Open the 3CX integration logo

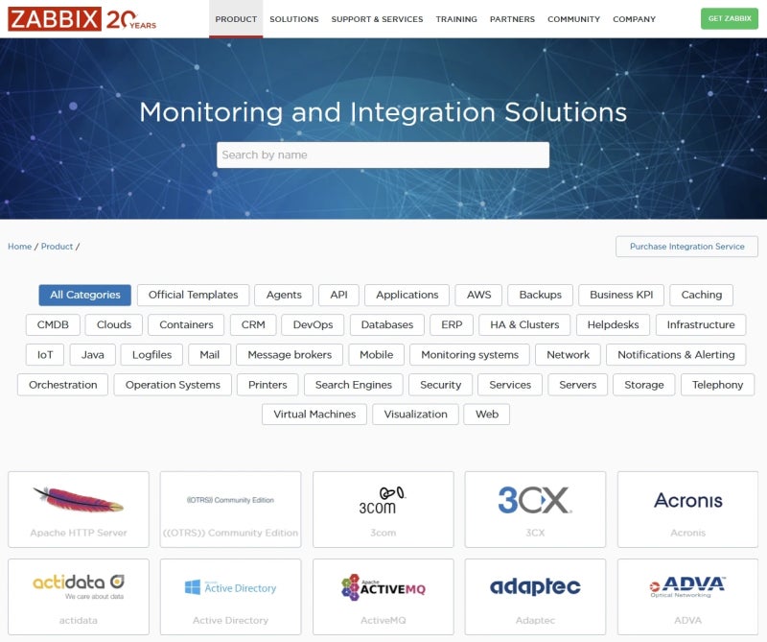click(535, 510)
